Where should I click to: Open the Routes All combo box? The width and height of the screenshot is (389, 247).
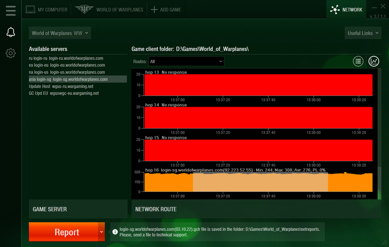[186, 61]
